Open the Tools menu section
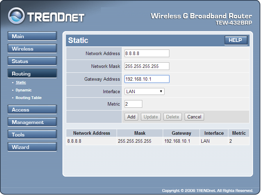261x195 pixels. click(x=32, y=135)
